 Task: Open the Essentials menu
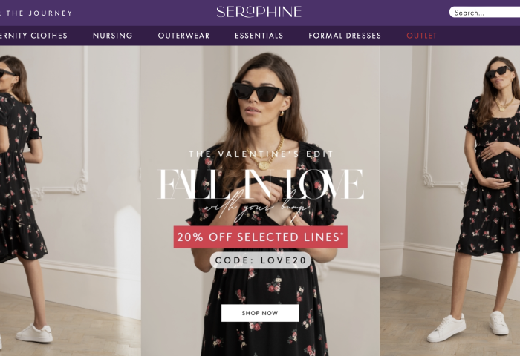pos(259,36)
